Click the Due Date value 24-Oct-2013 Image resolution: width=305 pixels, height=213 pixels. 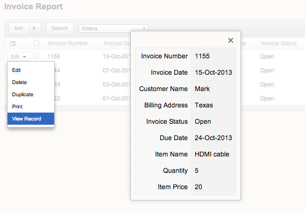[x=213, y=138]
